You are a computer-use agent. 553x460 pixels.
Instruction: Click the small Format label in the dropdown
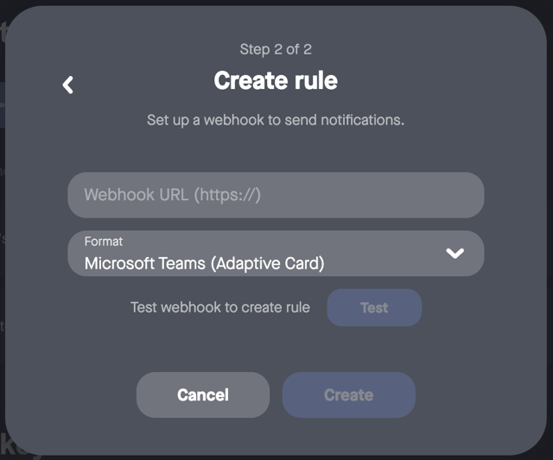[x=104, y=242]
